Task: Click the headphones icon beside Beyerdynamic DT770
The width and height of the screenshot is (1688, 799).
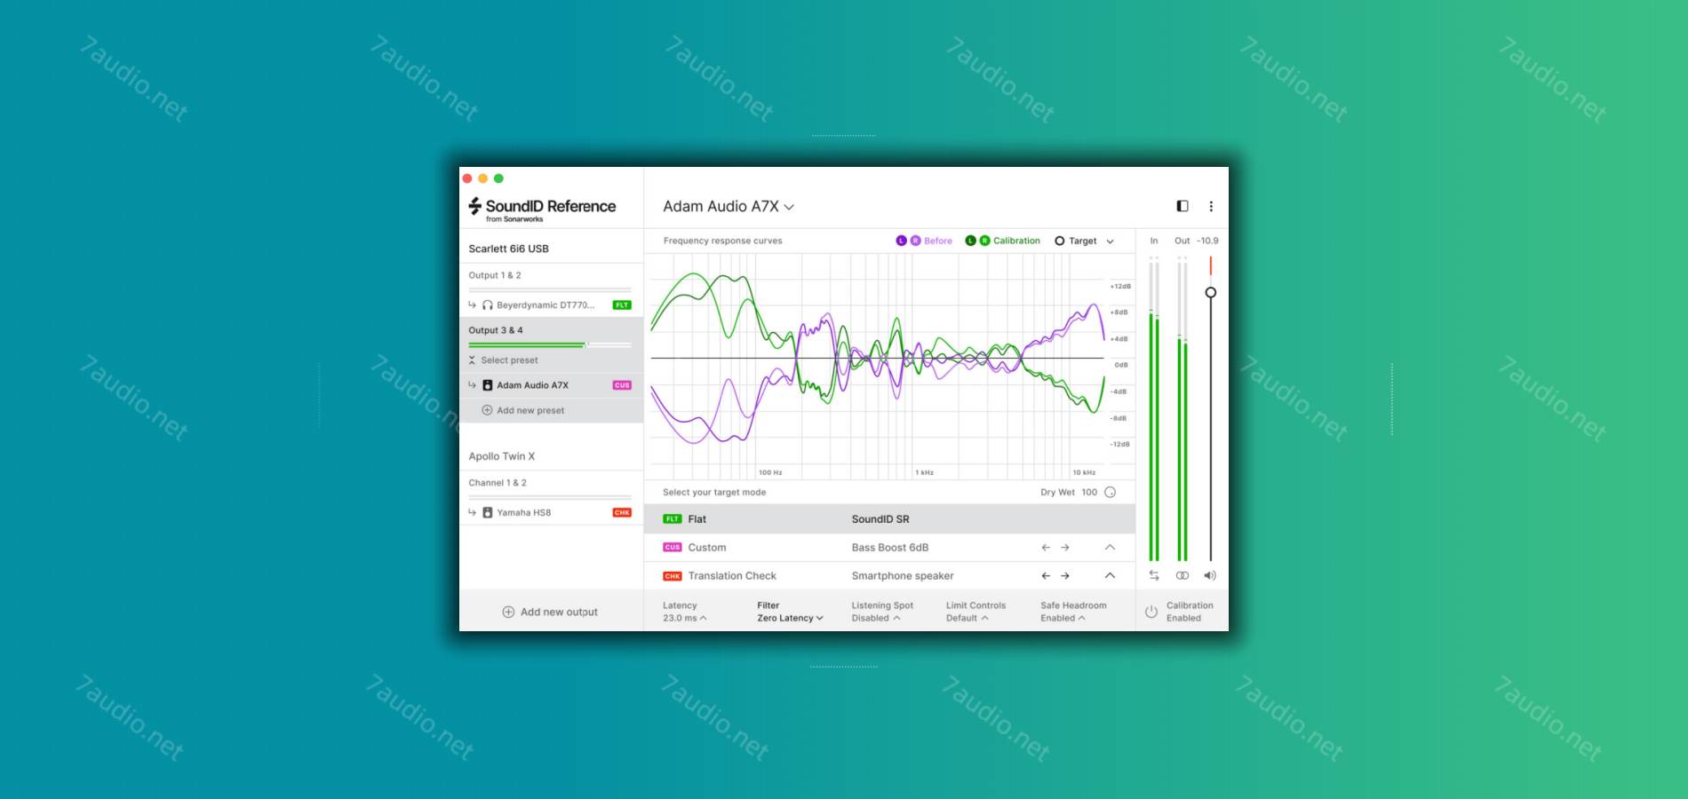Action: tap(487, 305)
